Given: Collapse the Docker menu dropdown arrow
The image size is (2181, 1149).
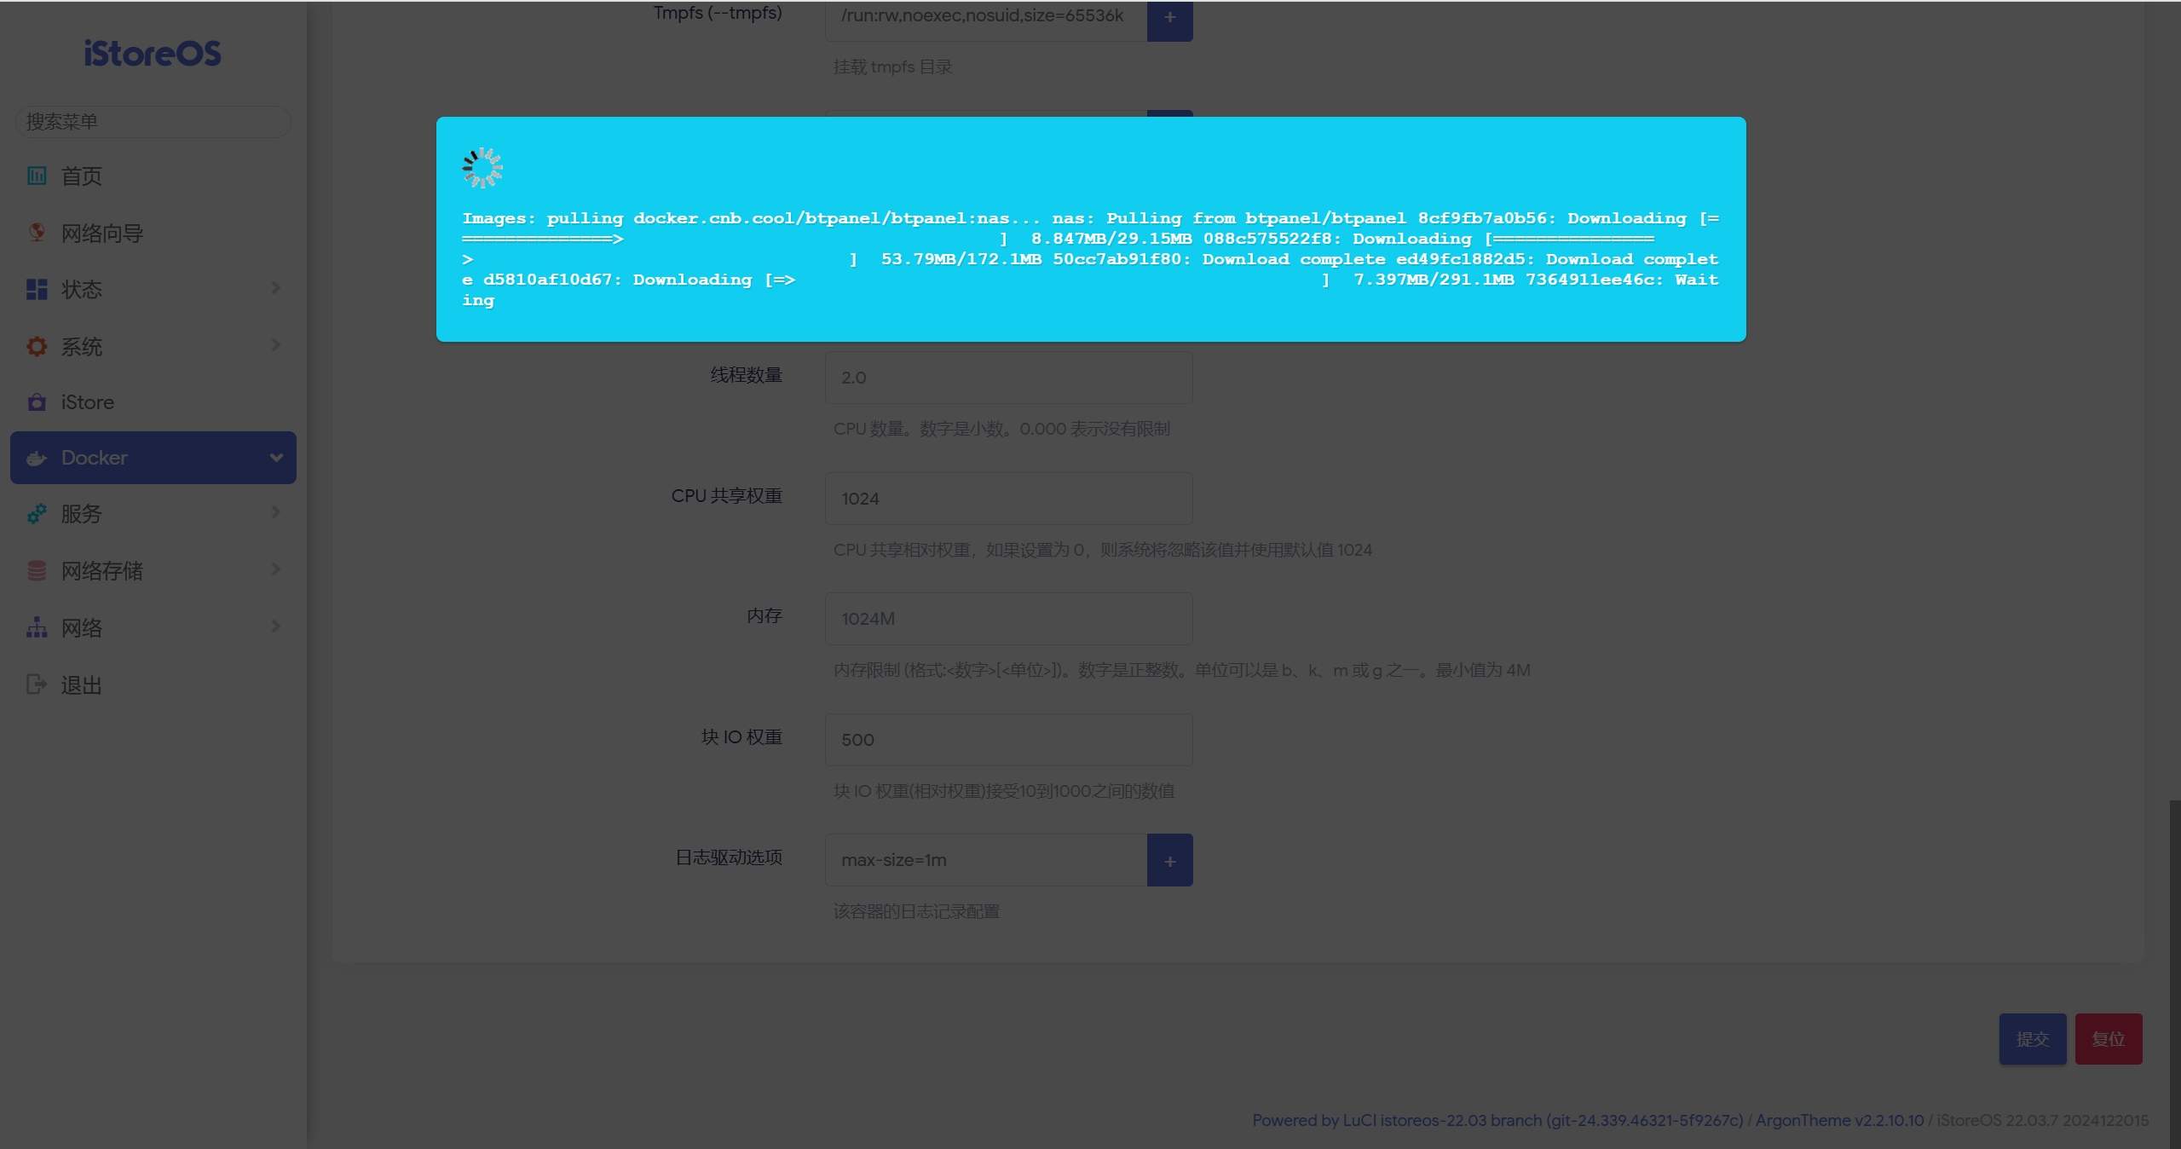Looking at the screenshot, I should tap(276, 458).
